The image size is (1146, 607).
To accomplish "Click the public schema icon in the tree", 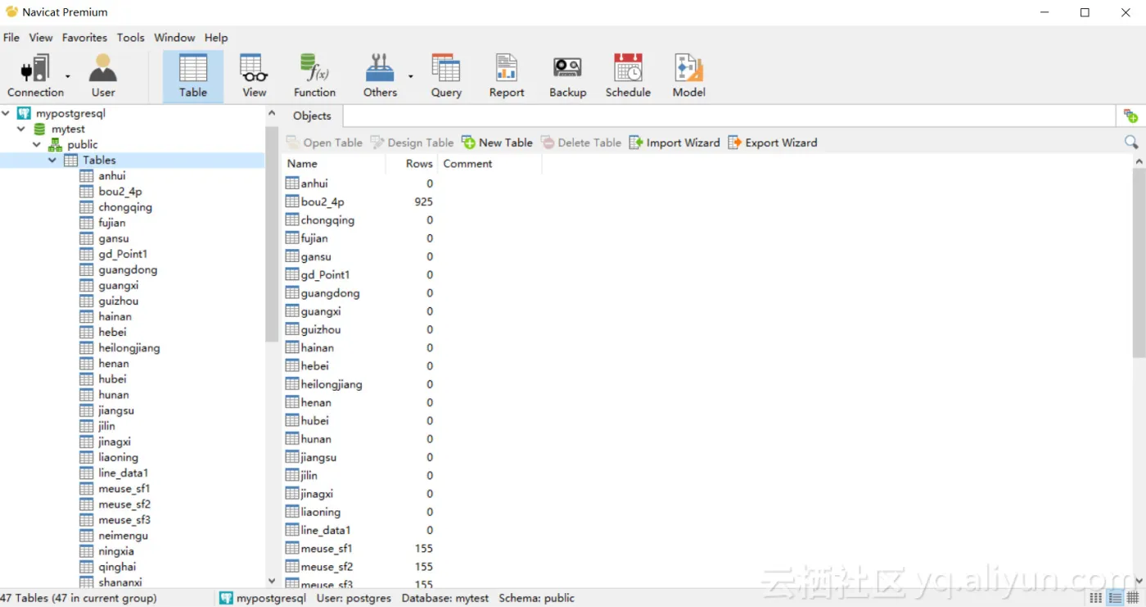I will coord(55,145).
